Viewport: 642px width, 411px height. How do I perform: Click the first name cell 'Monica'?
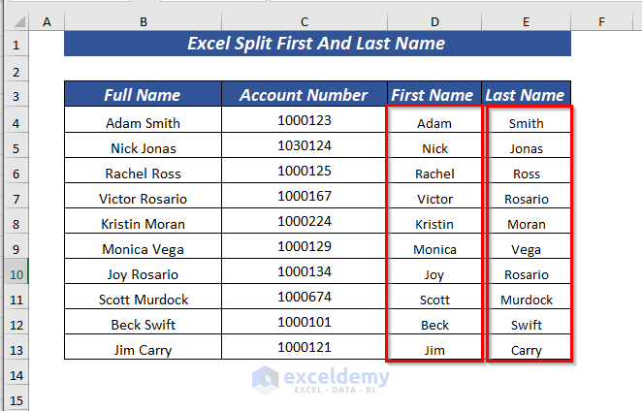point(434,249)
